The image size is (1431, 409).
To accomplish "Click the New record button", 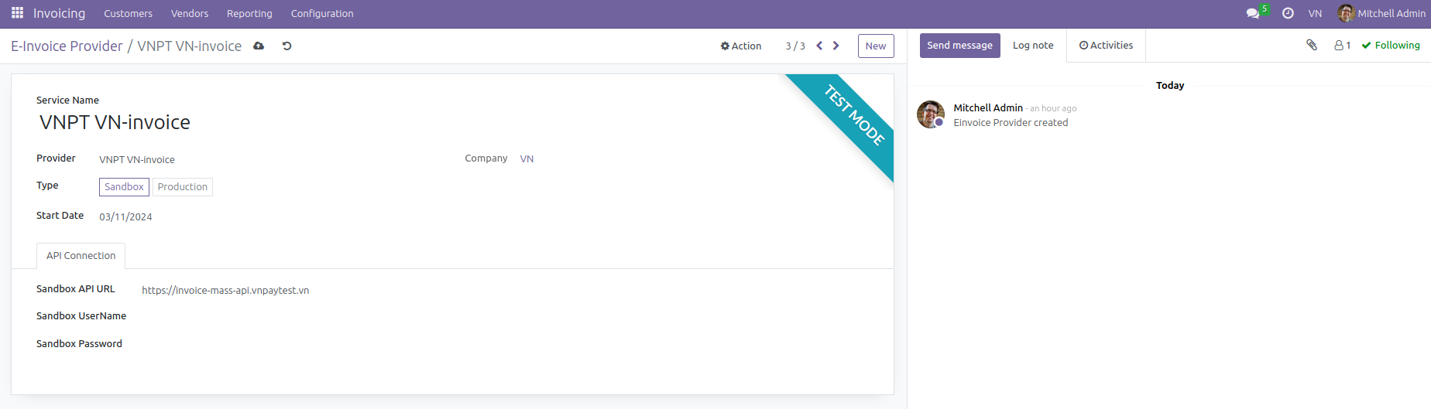I will coord(876,46).
